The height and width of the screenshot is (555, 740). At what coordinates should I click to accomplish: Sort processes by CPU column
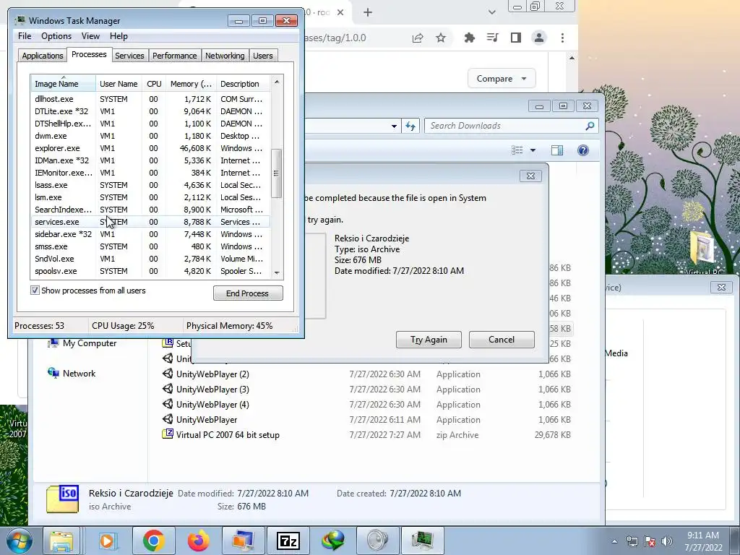[x=154, y=84]
